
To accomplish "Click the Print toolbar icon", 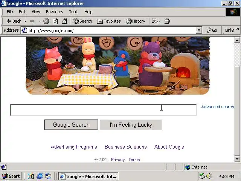I will (x=167, y=21).
